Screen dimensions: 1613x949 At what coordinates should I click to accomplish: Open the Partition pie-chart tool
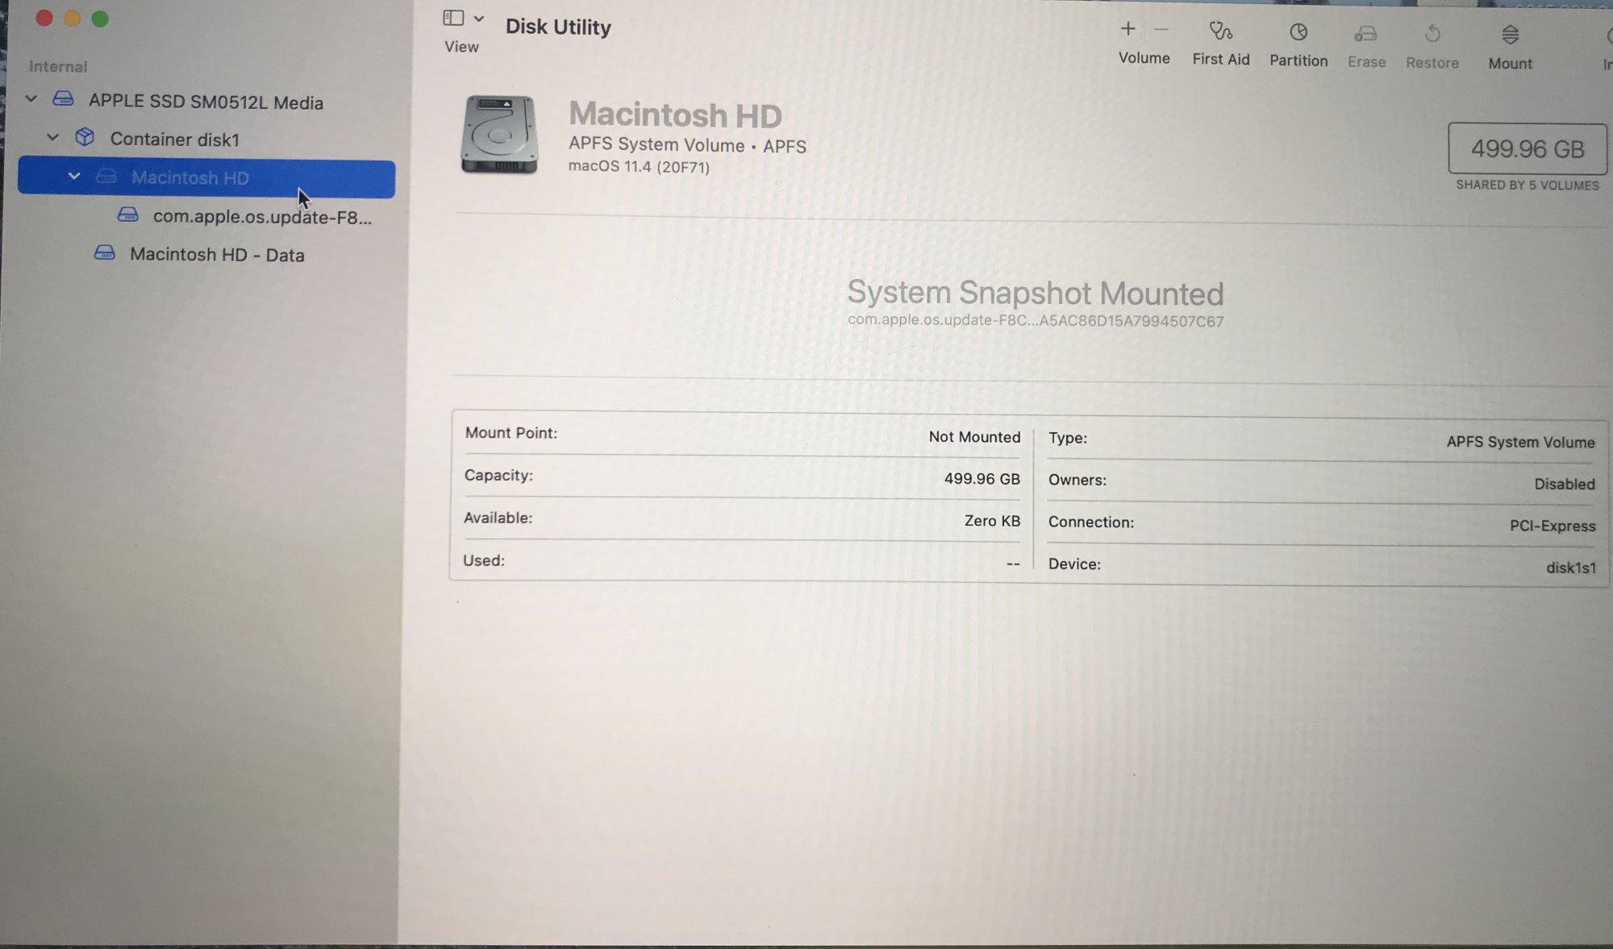pyautogui.click(x=1298, y=33)
